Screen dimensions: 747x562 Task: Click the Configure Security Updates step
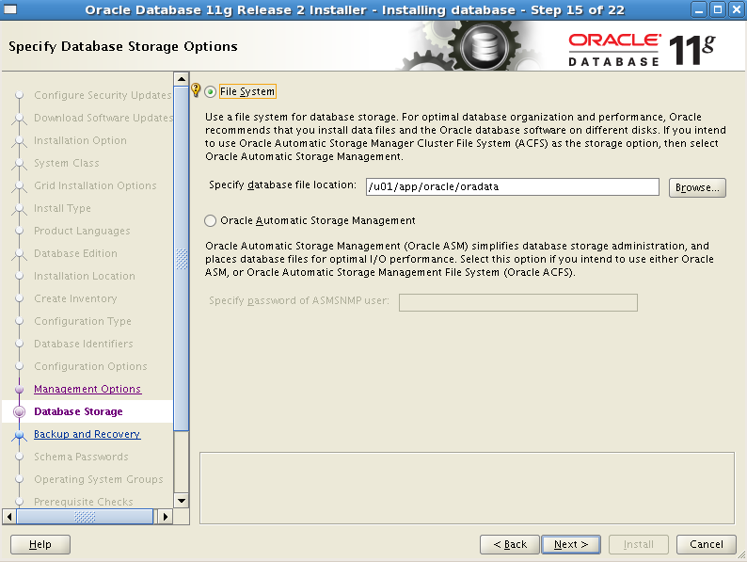pos(103,95)
